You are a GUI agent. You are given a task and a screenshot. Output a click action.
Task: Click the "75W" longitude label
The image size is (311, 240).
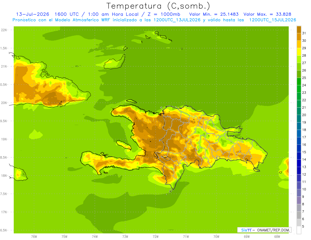click(64, 236)
